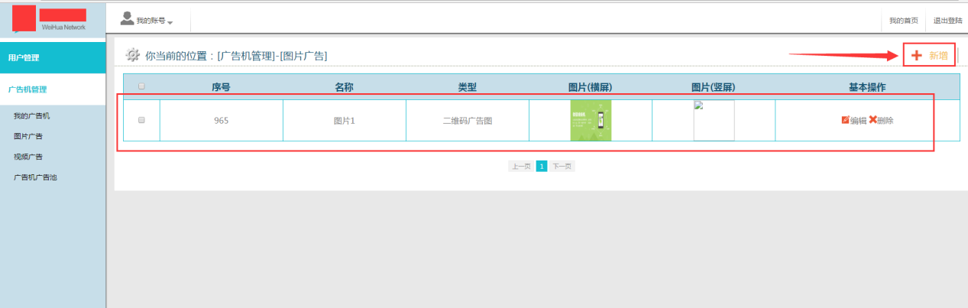Click 退出登陆 to log out
Viewport: 968px width, 308px height.
[947, 21]
